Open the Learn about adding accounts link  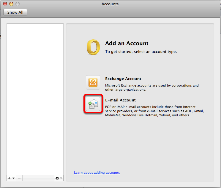tap(97, 173)
